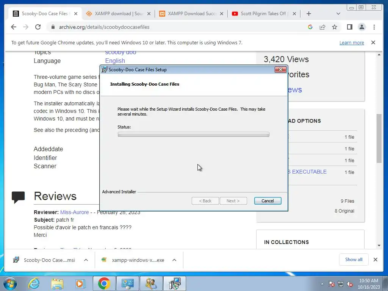
Task: Click the 9 Files download count
Action: point(347,201)
